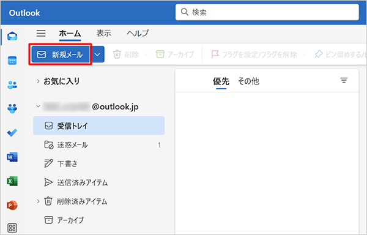Viewport: 367px width, 235px height.
Task: Switch to the 表示 tab
Action: [x=104, y=33]
